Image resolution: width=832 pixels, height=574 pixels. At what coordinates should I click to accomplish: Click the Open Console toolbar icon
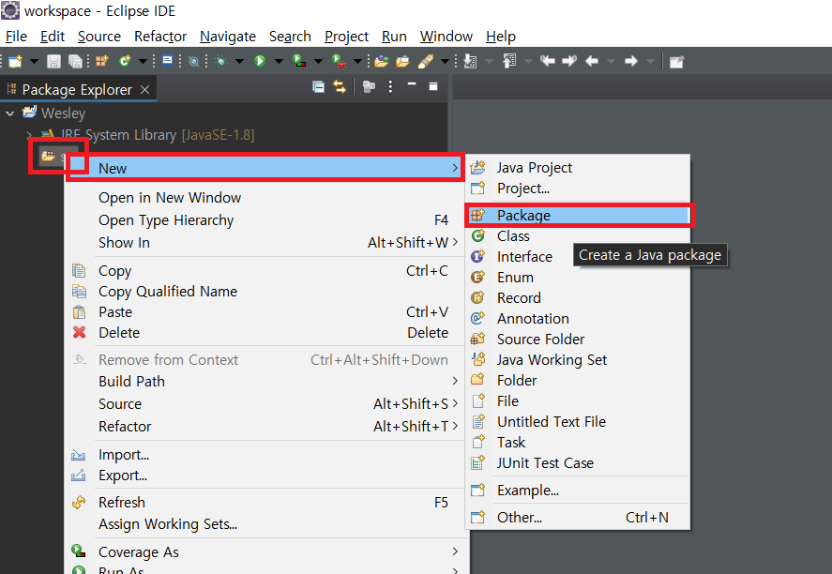(167, 61)
